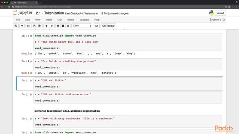Viewport: 239px width, 134px height.
Task: Click "Sentence tokenization a.k.a. sentence segmentation" heading
Action: (x=67, y=111)
